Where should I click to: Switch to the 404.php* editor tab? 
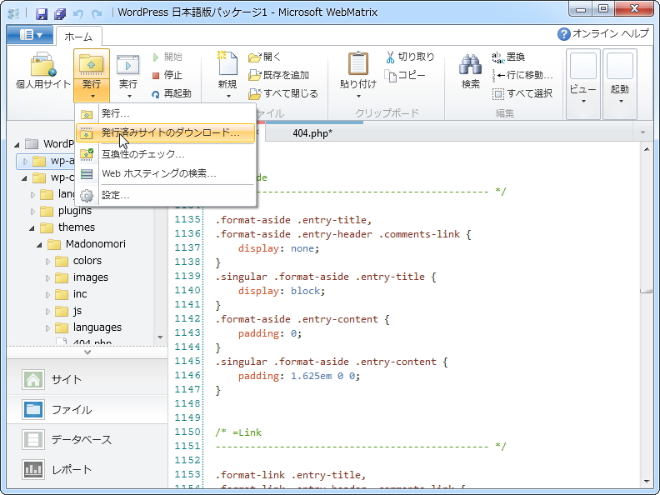312,133
